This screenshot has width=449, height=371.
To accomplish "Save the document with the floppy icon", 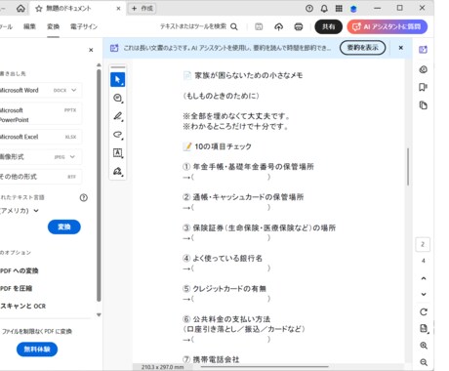I will pos(259,26).
